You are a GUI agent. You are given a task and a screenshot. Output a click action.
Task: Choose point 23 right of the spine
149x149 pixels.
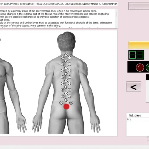pos(69,96)
